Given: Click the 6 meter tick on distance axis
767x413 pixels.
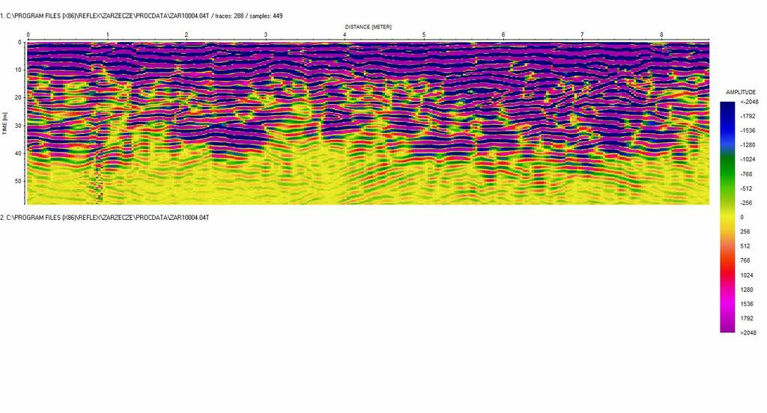Looking at the screenshot, I should pos(503,35).
